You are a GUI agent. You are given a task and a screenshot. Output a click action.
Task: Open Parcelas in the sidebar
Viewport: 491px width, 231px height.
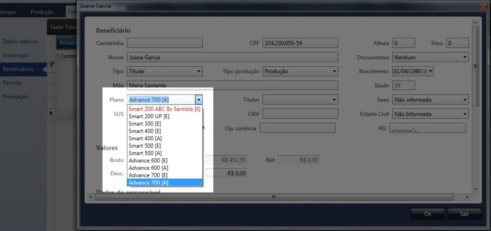[12, 83]
